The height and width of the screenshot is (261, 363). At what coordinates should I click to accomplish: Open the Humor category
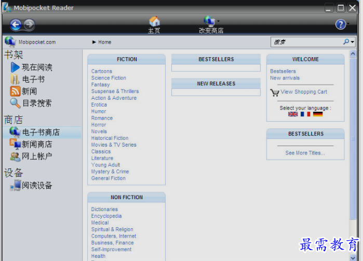[99, 111]
